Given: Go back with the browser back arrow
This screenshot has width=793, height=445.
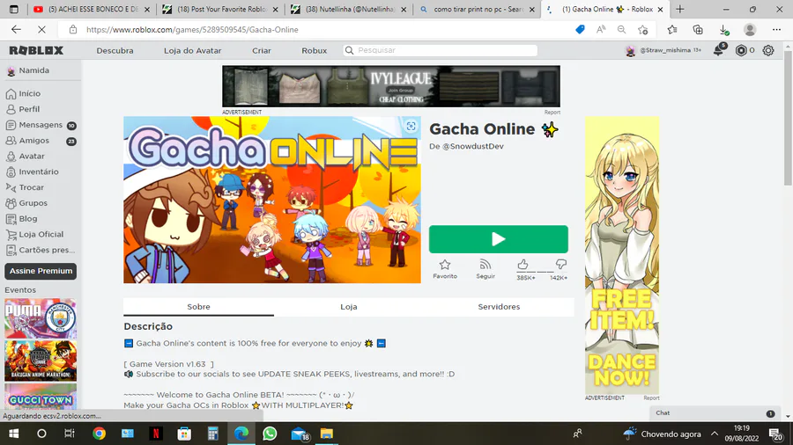Looking at the screenshot, I should 16,30.
